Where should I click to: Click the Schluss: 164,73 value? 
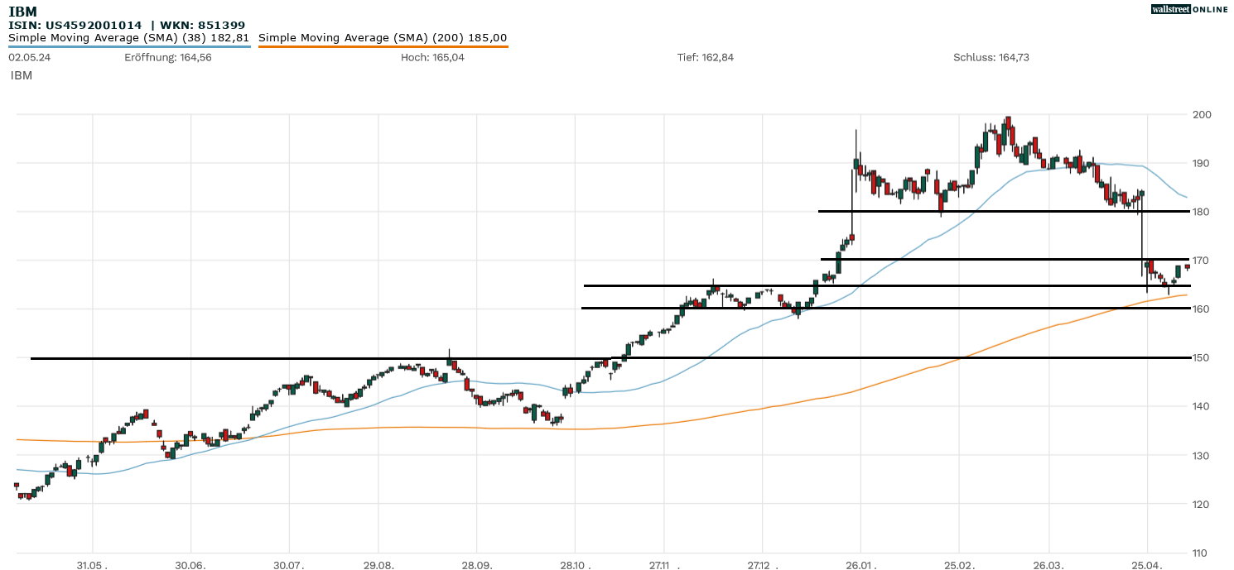coord(991,58)
